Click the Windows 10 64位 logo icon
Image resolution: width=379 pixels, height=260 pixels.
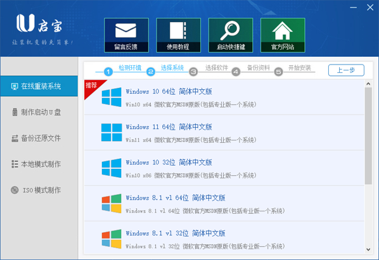click(x=112, y=97)
